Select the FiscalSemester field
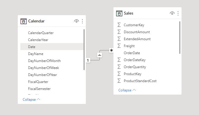This screenshot has width=199, height=115. tap(52, 89)
